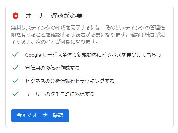
Task: Click the Google サービス全体で新規顧客 list text
Action: click(x=93, y=55)
